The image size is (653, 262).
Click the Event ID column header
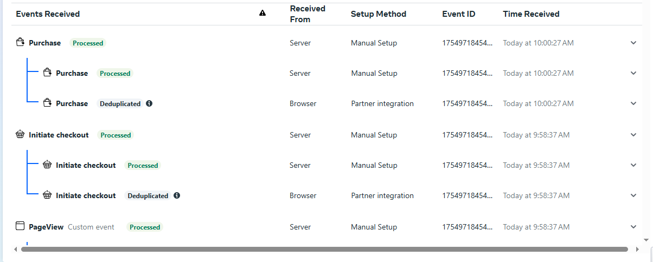pyautogui.click(x=458, y=14)
